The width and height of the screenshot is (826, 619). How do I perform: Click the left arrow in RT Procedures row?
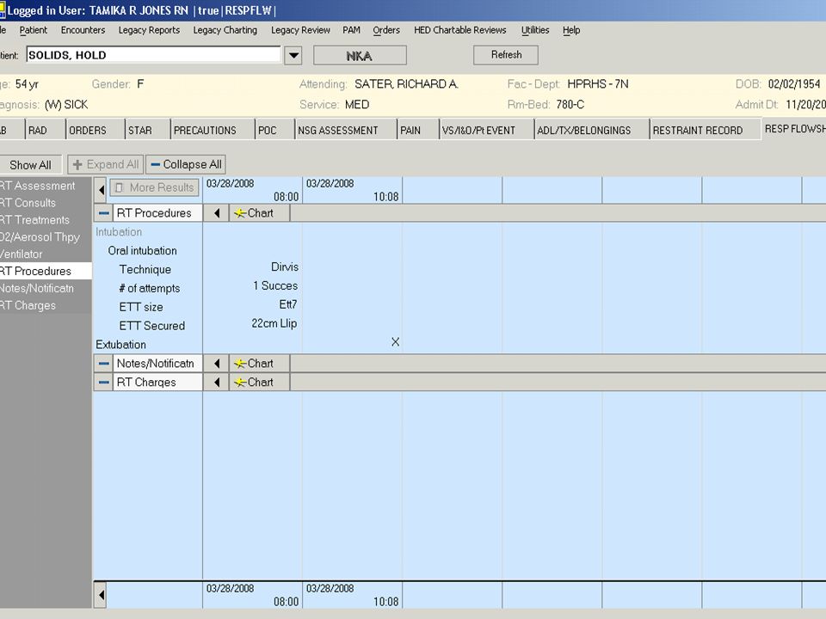pyautogui.click(x=217, y=213)
